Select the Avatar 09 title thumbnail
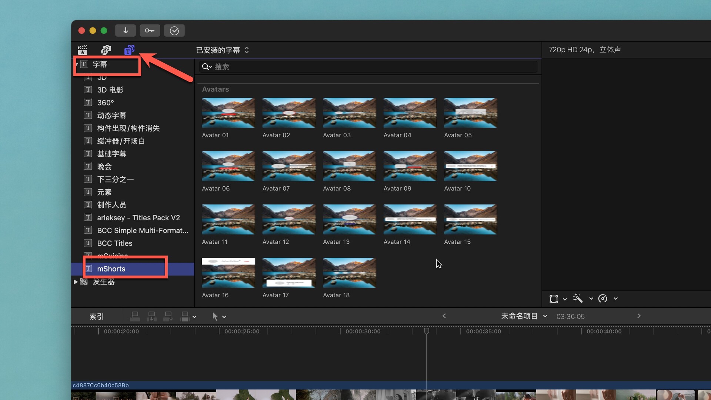Image resolution: width=711 pixels, height=400 pixels. point(410,166)
